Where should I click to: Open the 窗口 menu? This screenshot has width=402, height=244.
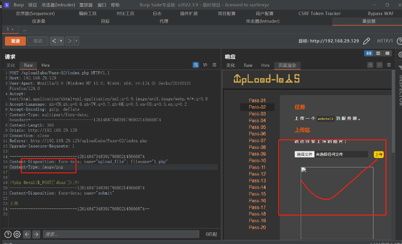(102, 5)
